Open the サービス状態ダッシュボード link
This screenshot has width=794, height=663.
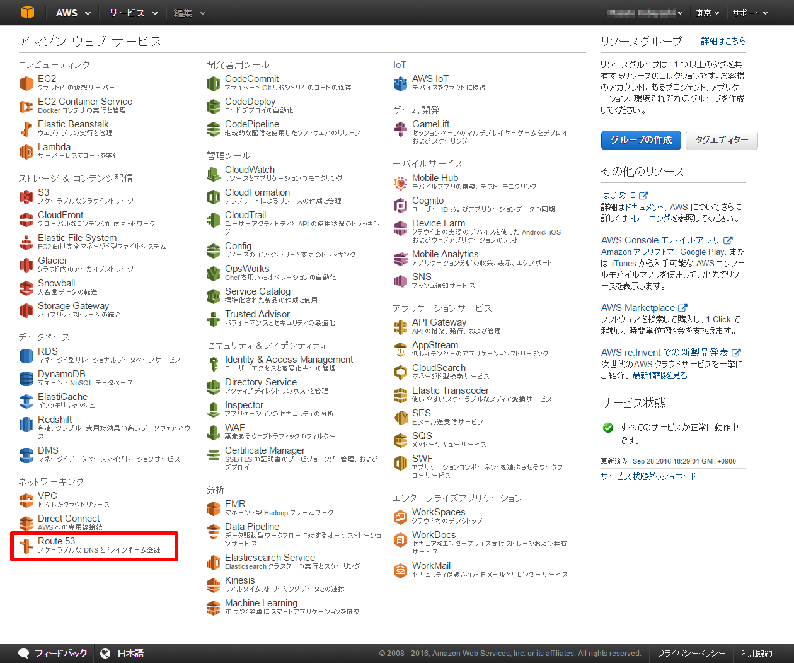coord(648,477)
